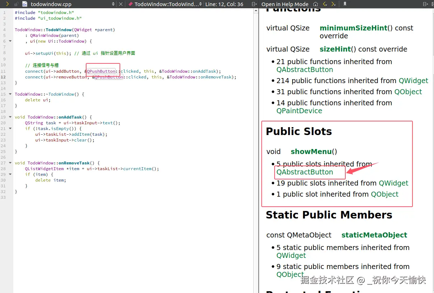Open QWidget link in 214 public functions line
The height and width of the screenshot is (293, 434).
click(x=414, y=81)
